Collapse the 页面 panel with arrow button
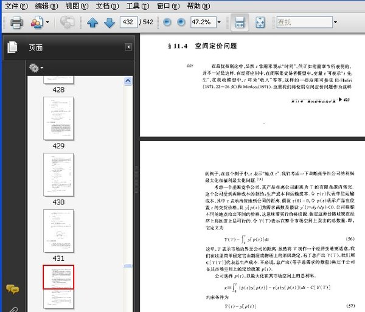Image resolution: width=365 pixels, height=312 pixels. point(128,47)
